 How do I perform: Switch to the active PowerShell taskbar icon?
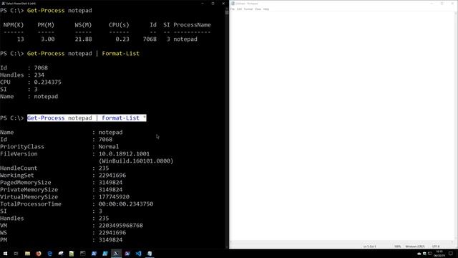(116, 254)
